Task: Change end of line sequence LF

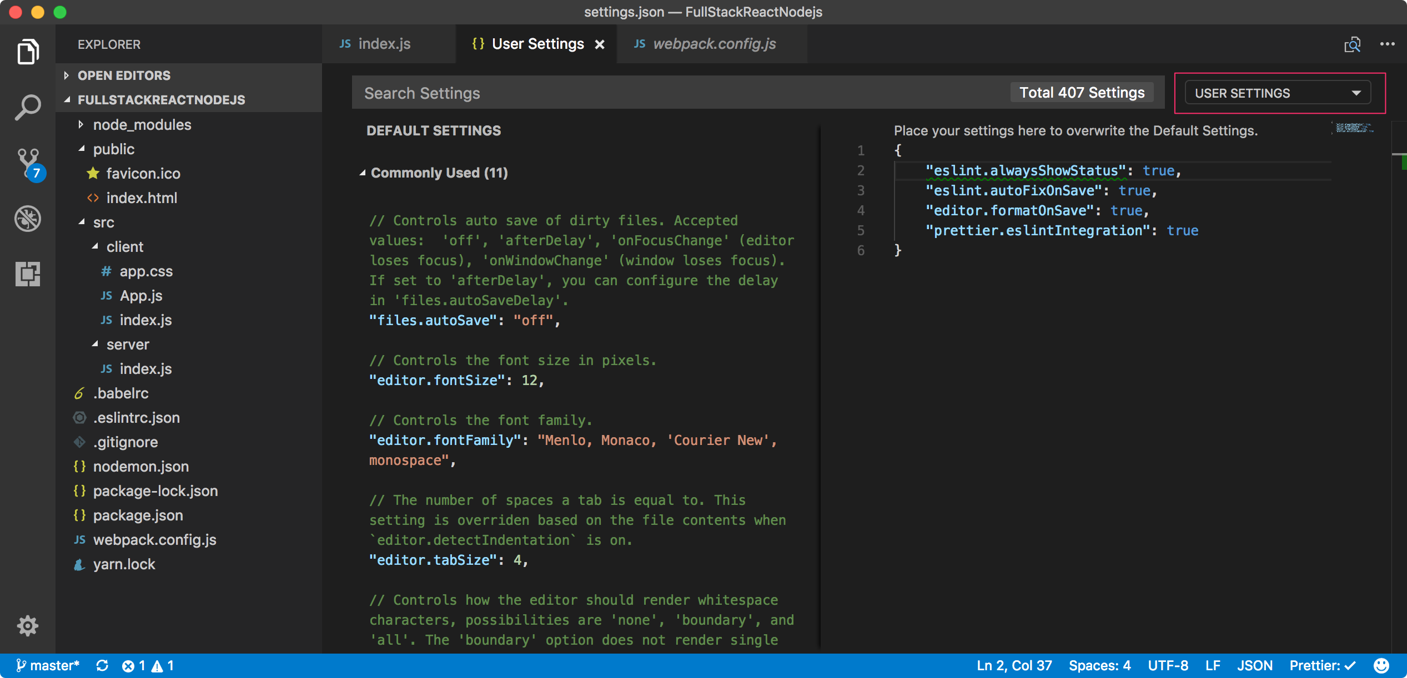Action: 1213,665
